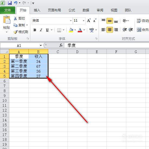Toggle align text left
149x149 pixels.
103,30
